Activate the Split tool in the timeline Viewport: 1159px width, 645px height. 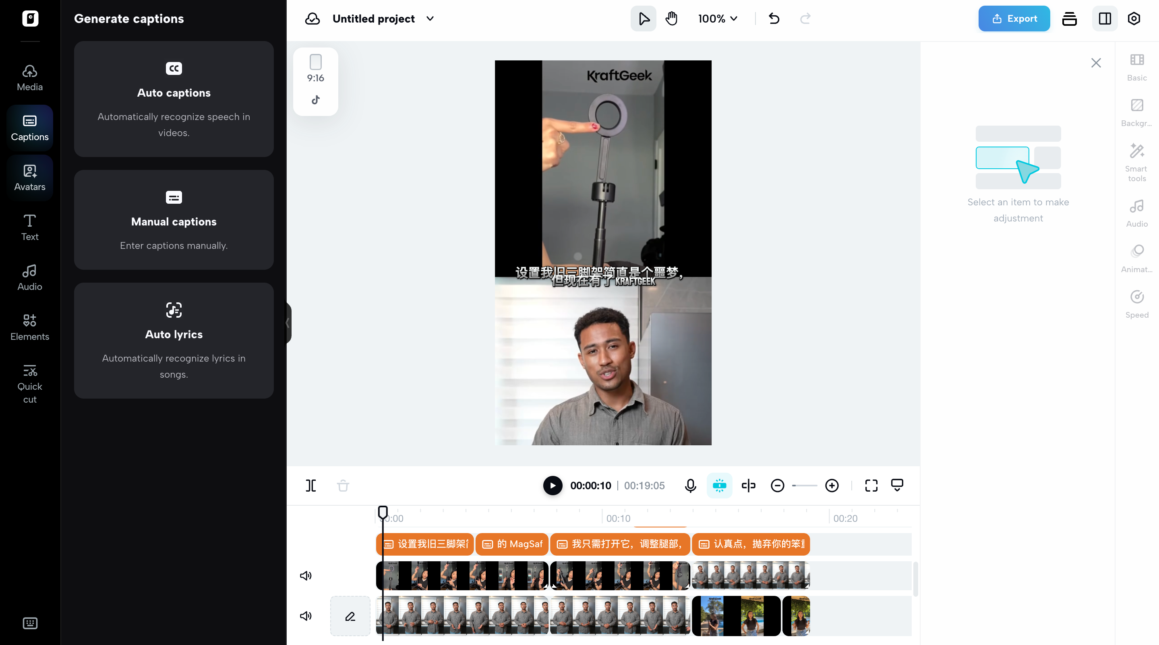click(310, 485)
